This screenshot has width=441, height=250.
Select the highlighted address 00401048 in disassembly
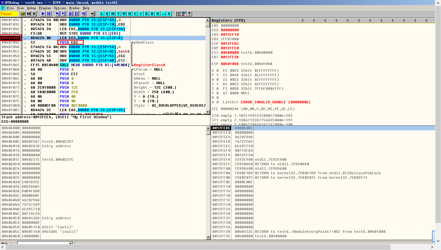pyautogui.click(x=10, y=38)
